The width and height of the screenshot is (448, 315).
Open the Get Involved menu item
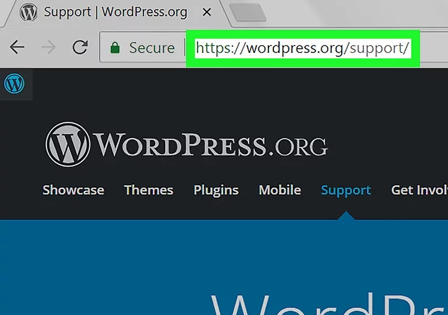(419, 190)
